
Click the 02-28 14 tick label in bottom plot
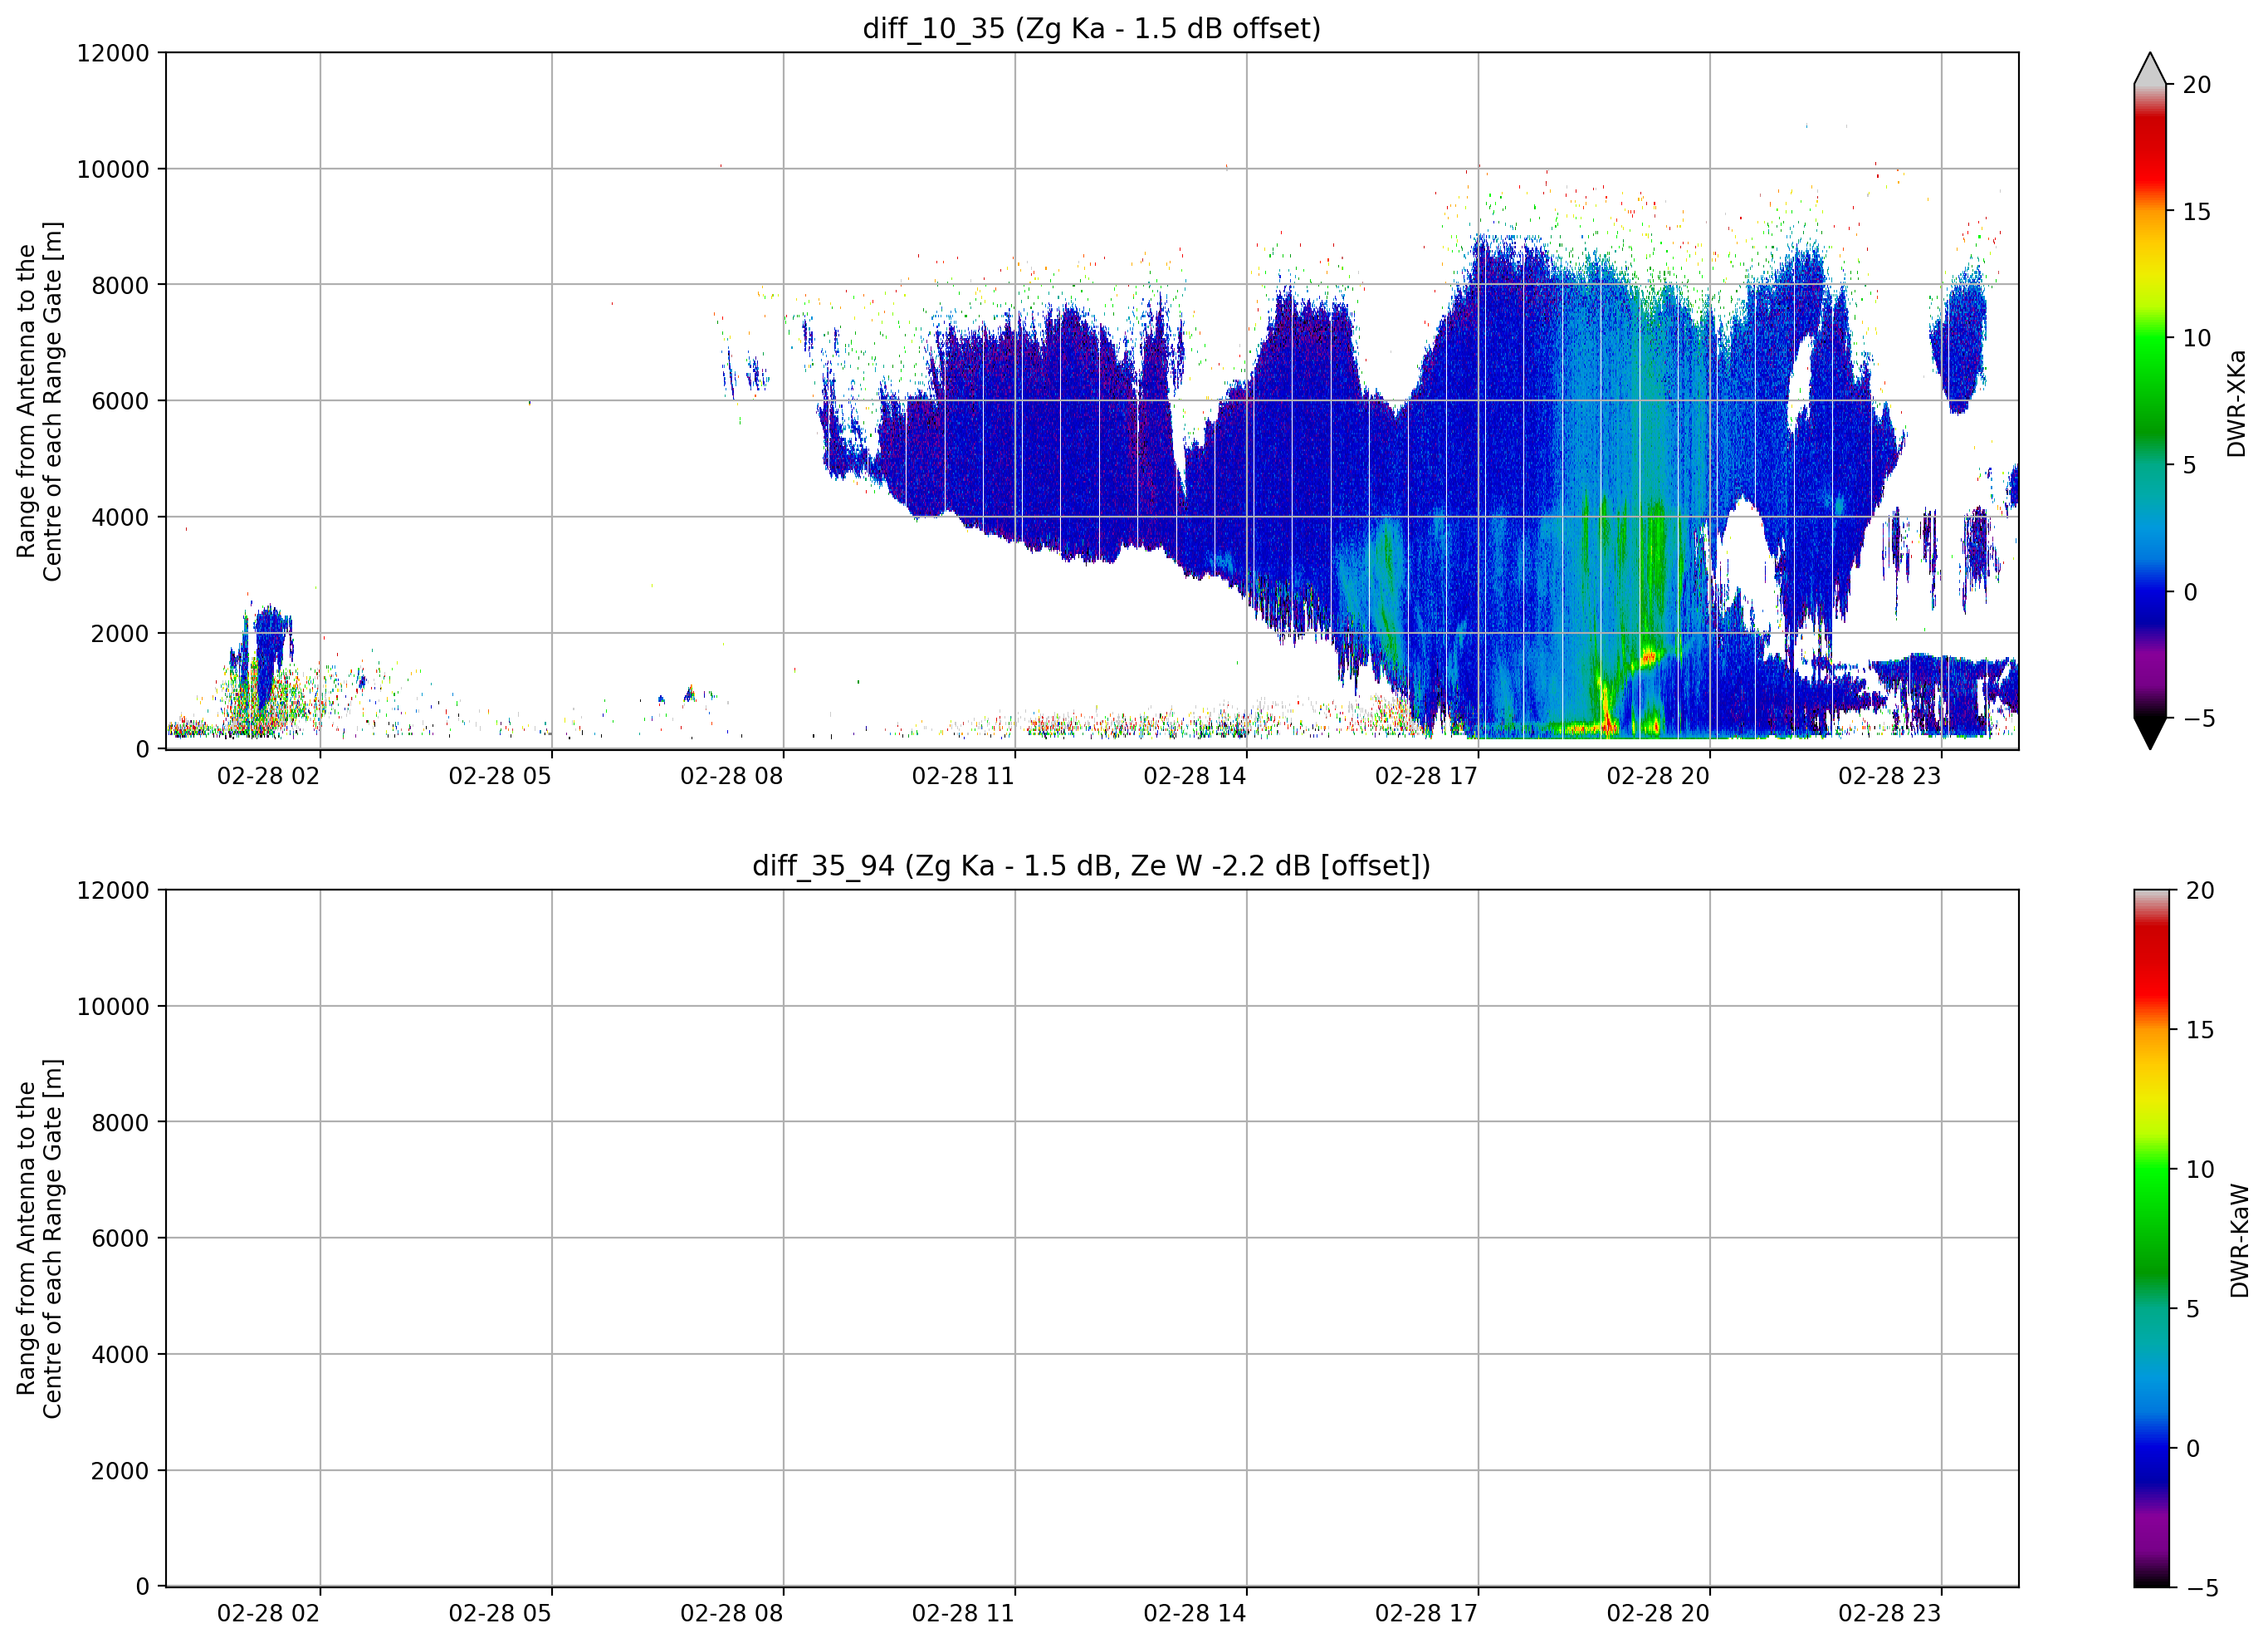pyautogui.click(x=1194, y=1613)
